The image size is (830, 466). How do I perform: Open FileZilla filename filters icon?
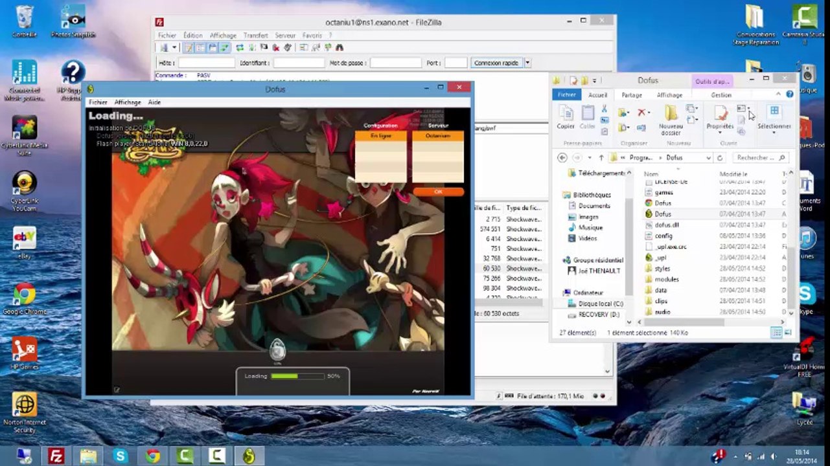click(303, 47)
